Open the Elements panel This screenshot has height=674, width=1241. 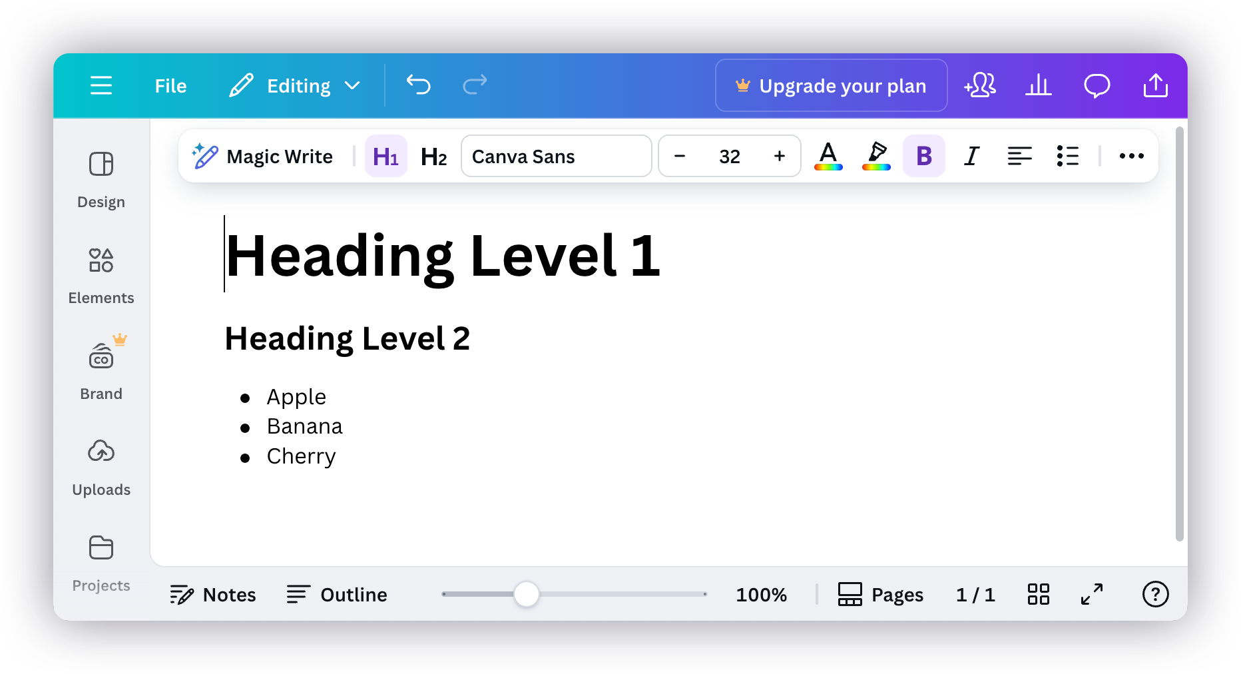pos(101,273)
